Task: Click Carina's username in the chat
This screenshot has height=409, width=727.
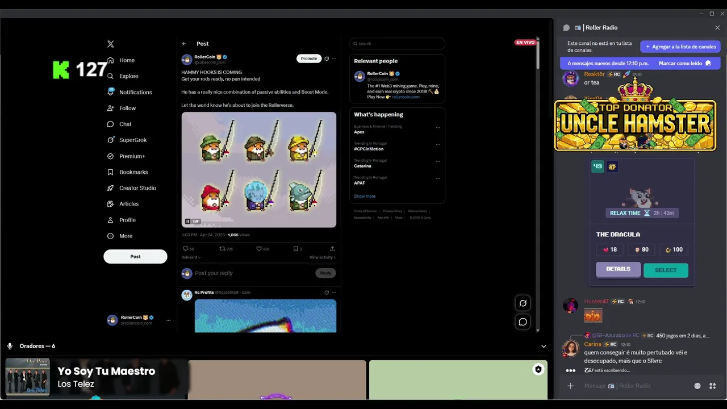Action: tap(592, 344)
